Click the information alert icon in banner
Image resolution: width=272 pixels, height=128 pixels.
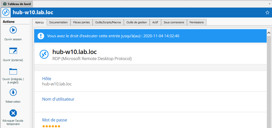click(x=41, y=36)
